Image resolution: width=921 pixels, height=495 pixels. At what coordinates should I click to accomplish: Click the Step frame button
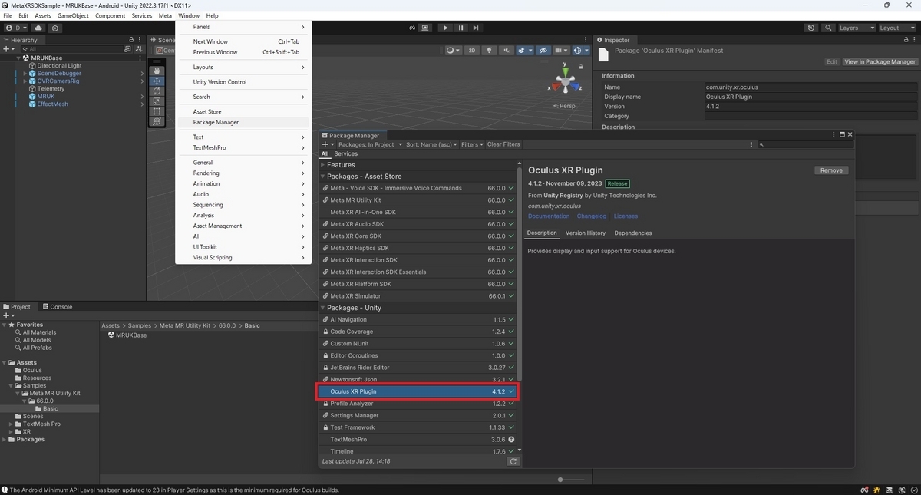477,28
